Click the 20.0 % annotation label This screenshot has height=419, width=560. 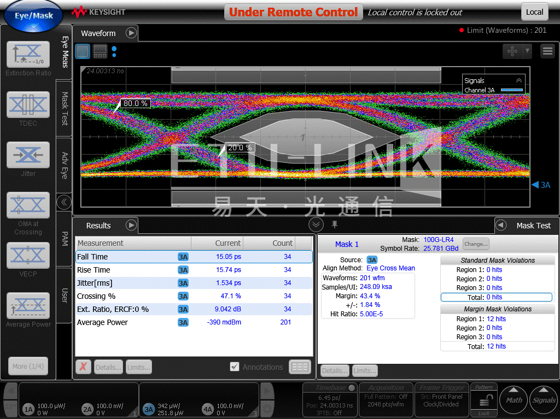point(240,147)
